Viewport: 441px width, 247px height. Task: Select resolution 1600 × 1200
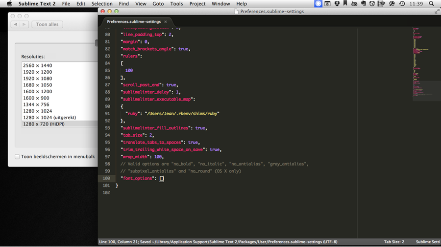60,91
